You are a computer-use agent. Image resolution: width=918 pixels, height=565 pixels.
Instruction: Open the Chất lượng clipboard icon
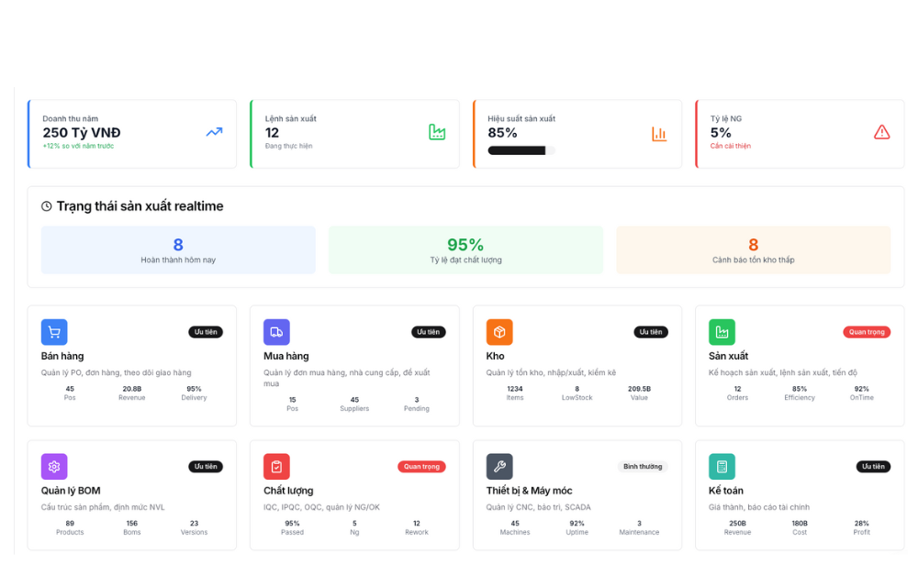coord(276,467)
